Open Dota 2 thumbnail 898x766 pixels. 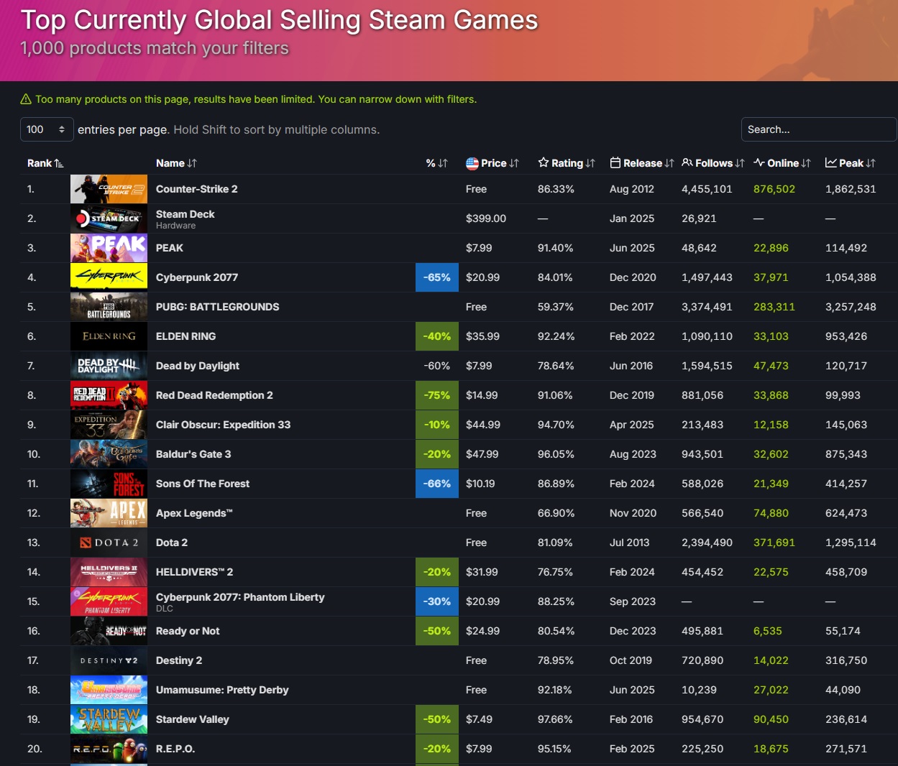(x=109, y=543)
